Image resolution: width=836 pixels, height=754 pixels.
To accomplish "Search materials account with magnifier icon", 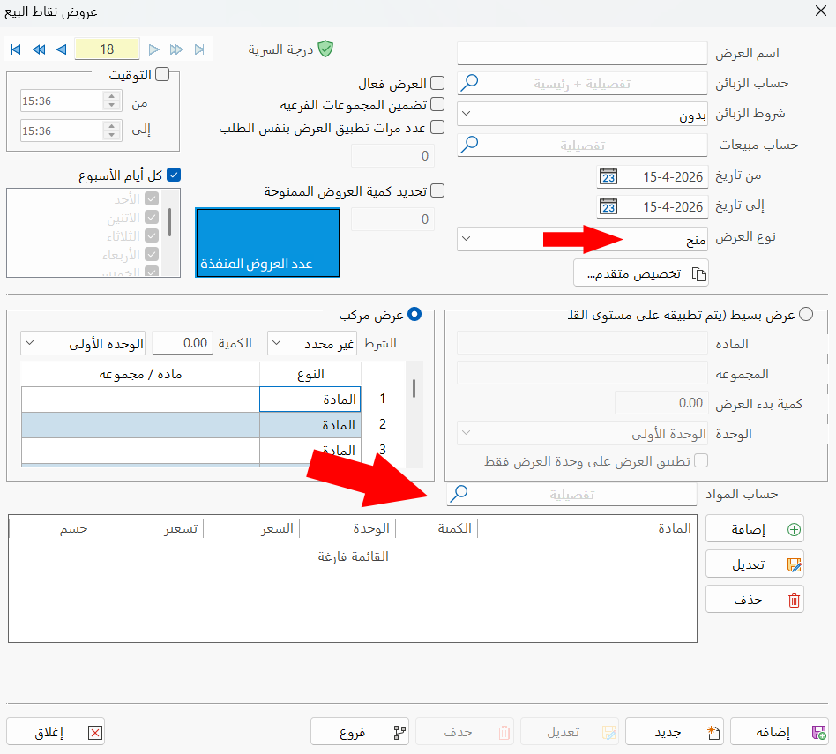I will tap(459, 494).
